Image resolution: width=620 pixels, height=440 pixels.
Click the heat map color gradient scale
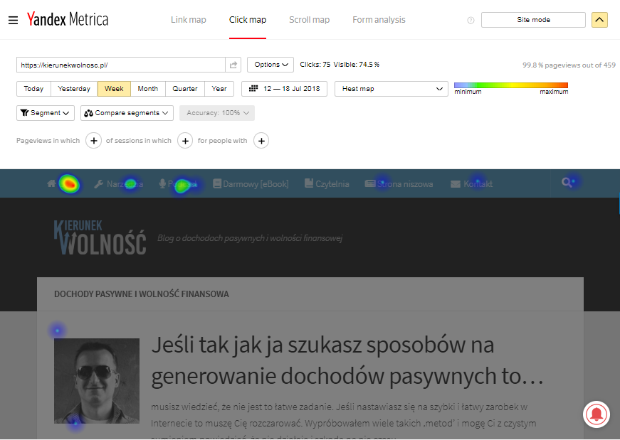coord(510,86)
